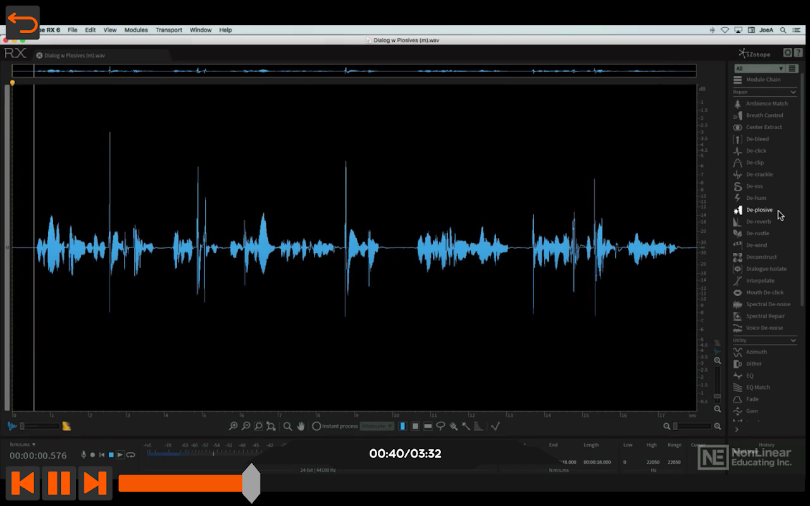
Task: Open the iZotope settings gear
Action: [x=788, y=53]
